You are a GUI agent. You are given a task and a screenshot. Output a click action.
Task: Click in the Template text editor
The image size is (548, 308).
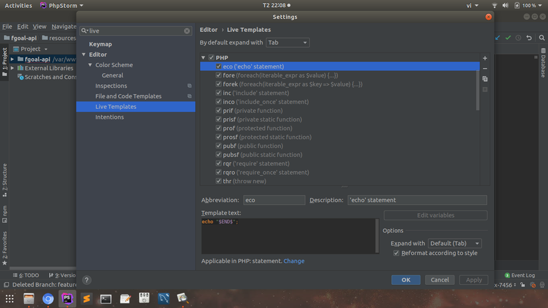[288, 236]
